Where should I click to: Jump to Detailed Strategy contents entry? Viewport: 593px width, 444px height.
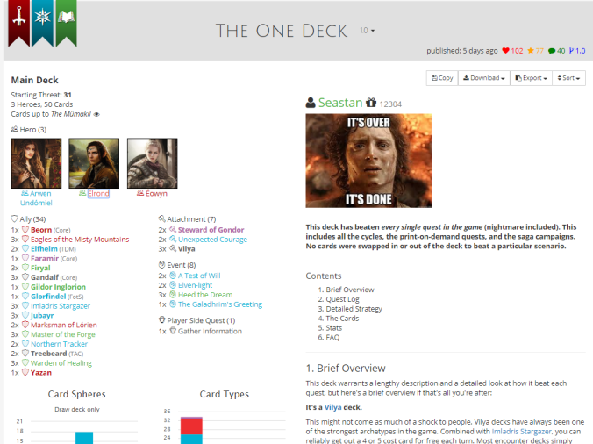click(x=354, y=309)
